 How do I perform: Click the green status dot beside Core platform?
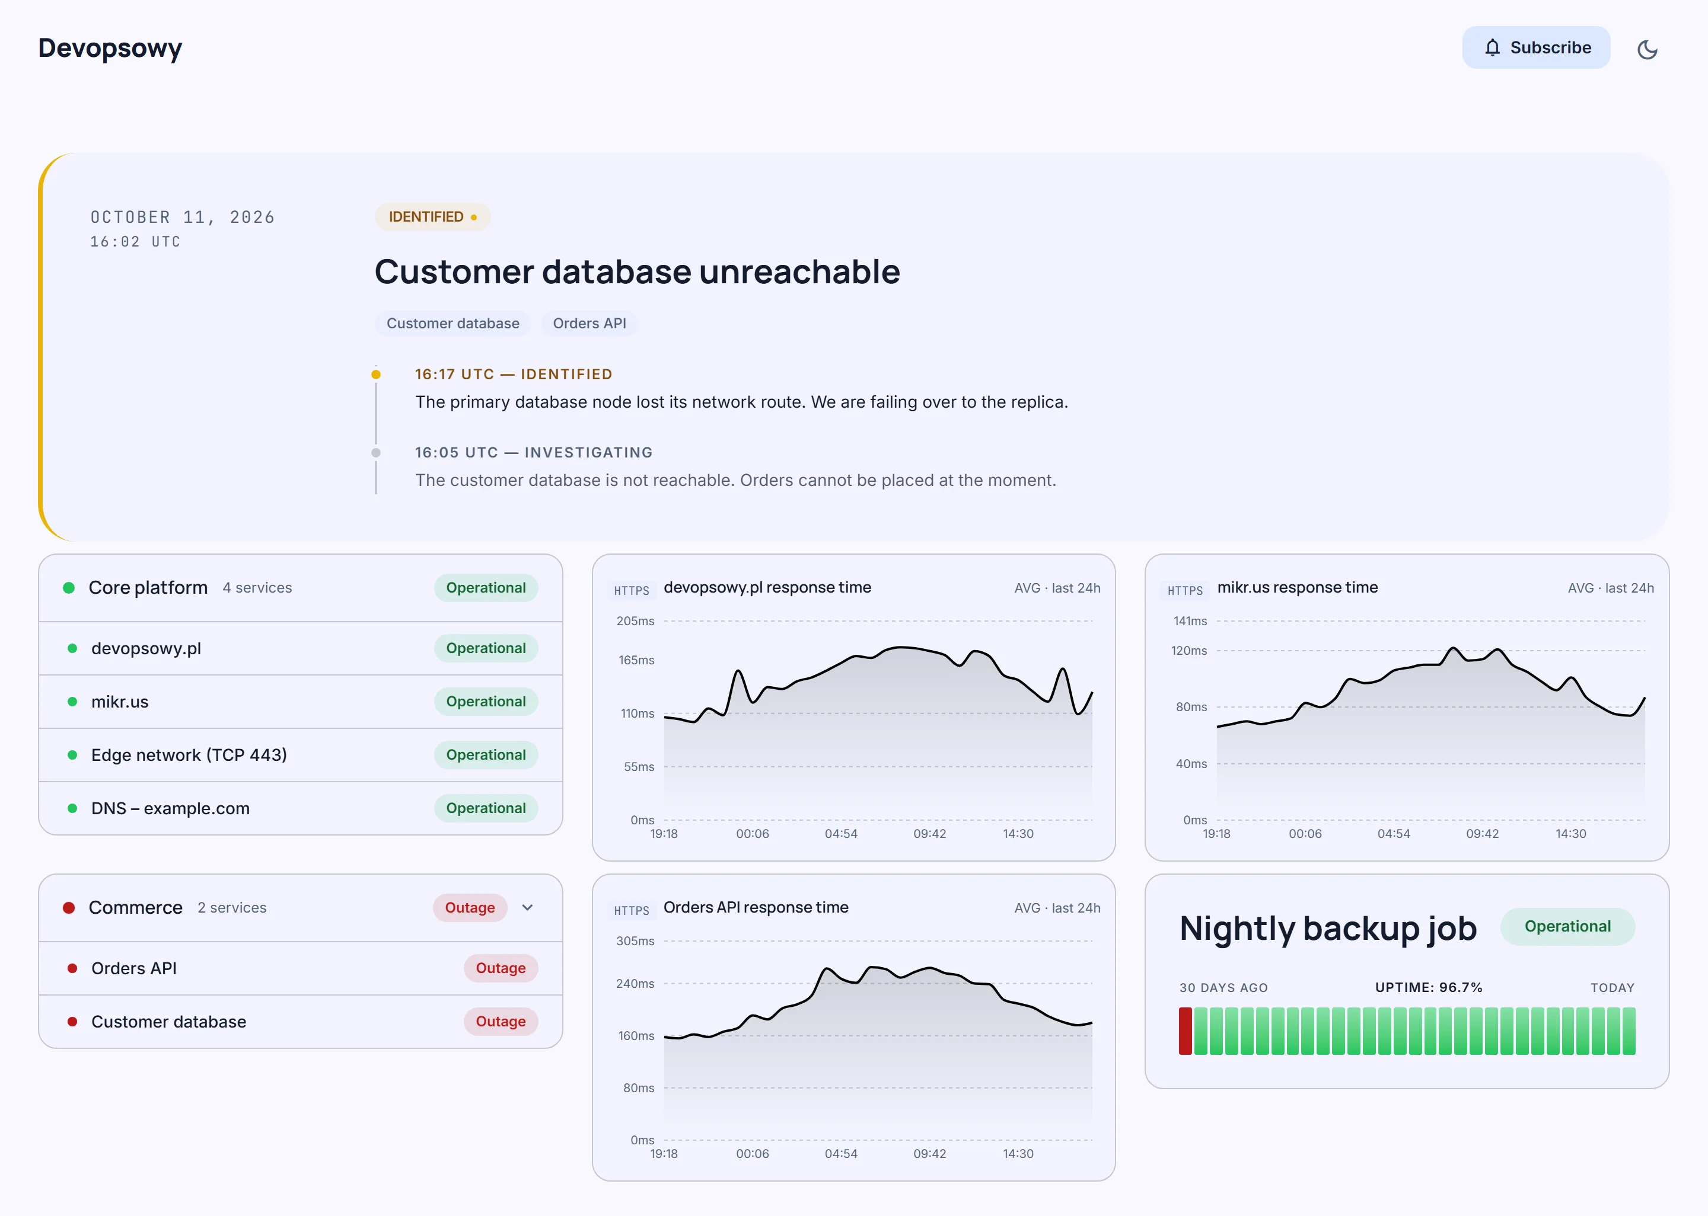[x=69, y=588]
